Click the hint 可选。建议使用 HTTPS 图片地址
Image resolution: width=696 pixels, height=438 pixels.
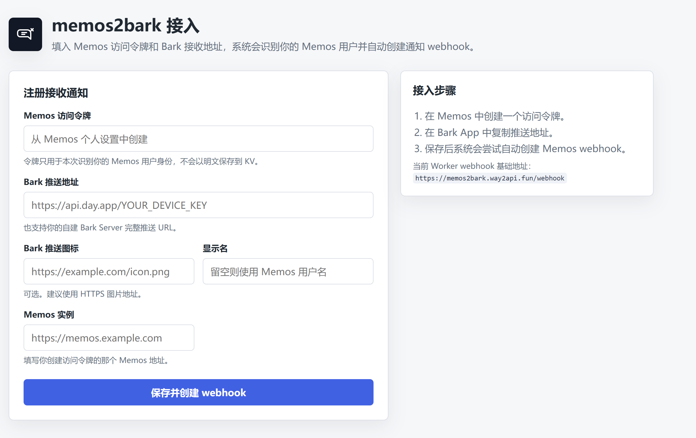pos(83,294)
